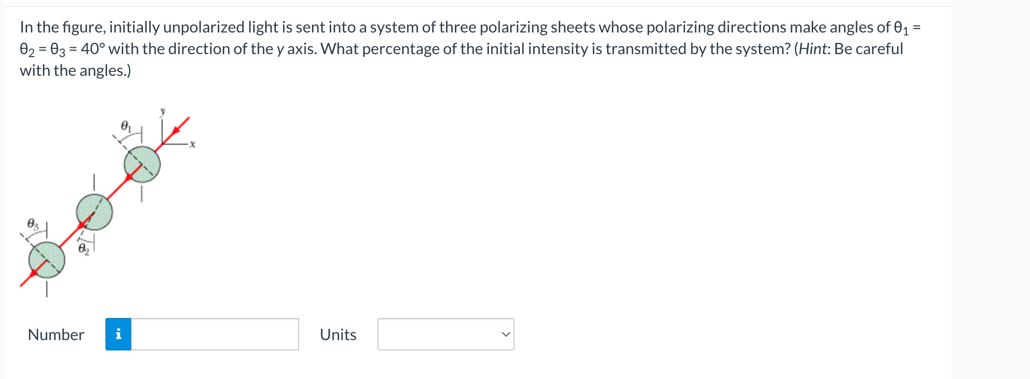Viewport: 1030px width, 379px height.
Task: Select the middle polarizing sheet in the figure
Action: coord(96,213)
